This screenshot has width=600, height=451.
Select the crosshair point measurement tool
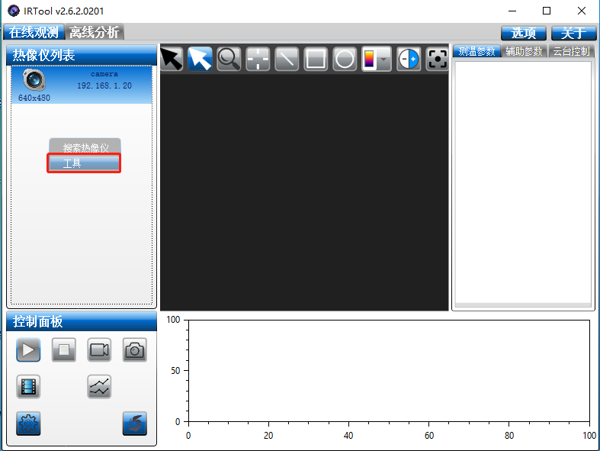(x=258, y=59)
